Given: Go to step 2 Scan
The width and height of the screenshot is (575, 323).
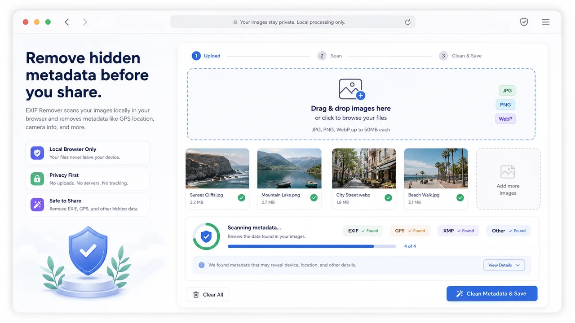Looking at the screenshot, I should [x=330, y=56].
